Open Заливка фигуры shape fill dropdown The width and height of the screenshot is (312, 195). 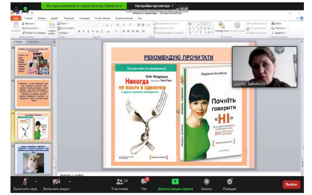[x=257, y=24]
